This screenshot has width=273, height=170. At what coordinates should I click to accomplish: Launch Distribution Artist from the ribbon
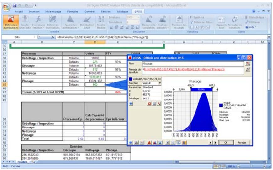[87, 22]
